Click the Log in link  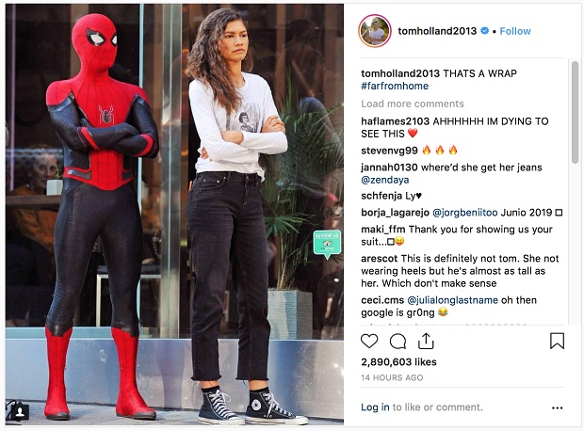pos(375,407)
